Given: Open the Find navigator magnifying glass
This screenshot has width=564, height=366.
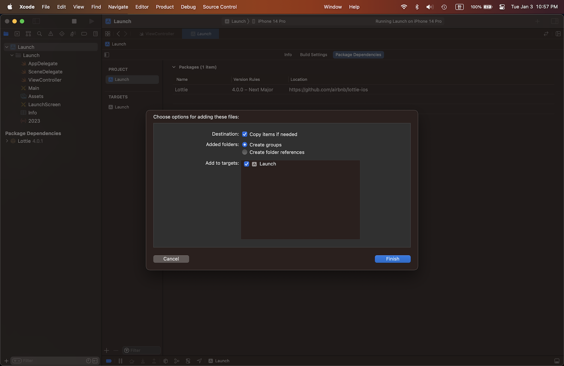Looking at the screenshot, I should [39, 33].
